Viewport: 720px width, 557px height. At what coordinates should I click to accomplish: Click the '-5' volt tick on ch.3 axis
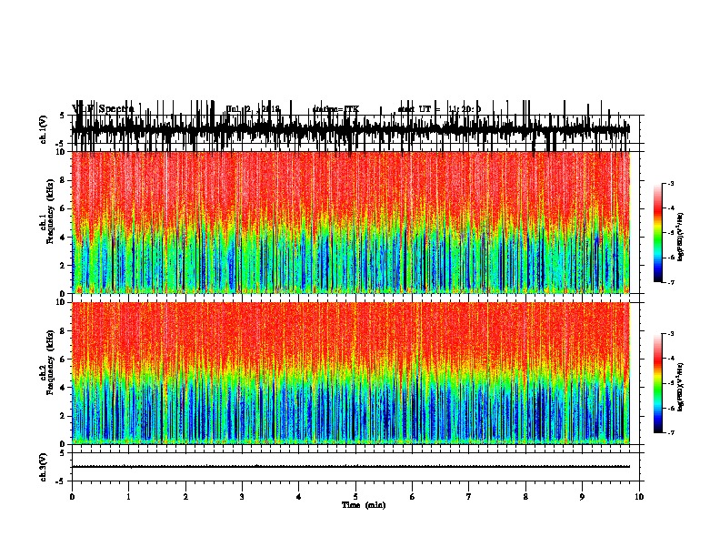tap(61, 481)
